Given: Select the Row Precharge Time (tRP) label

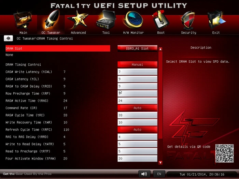Looking at the screenshot, I should (x=28, y=93).
